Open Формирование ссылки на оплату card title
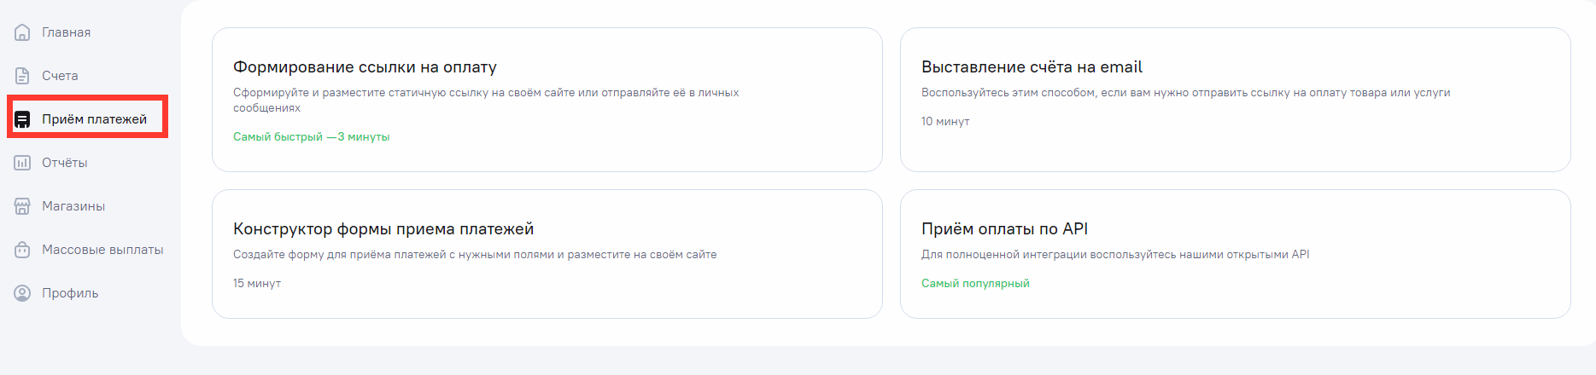 (365, 67)
